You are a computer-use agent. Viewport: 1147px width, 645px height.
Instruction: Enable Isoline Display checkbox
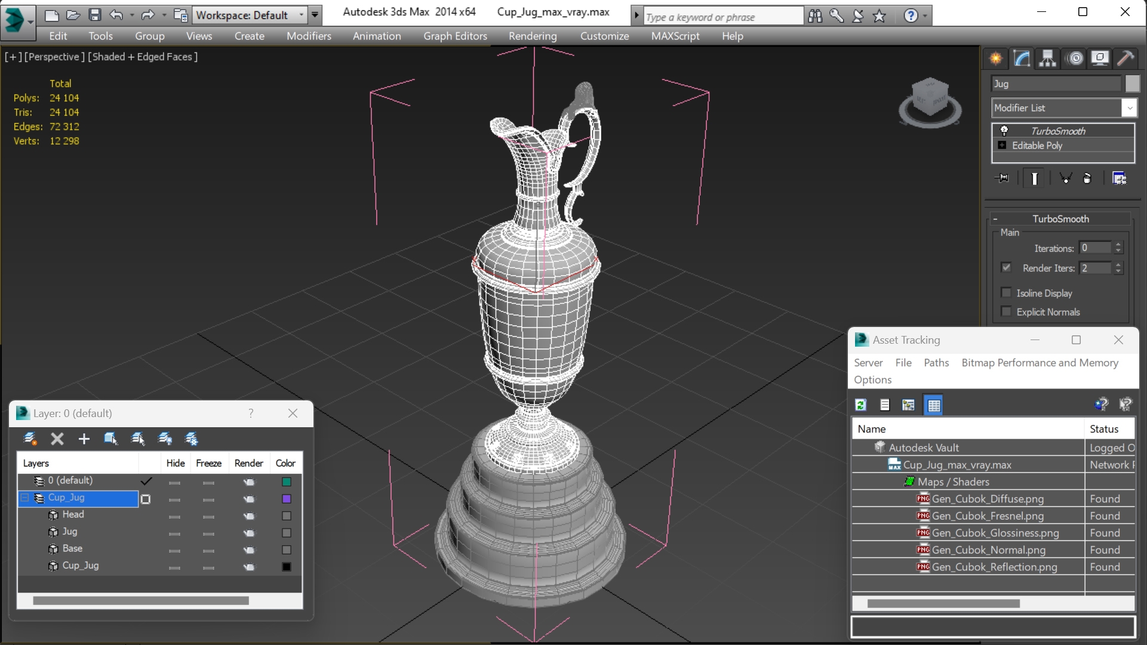(x=1006, y=292)
